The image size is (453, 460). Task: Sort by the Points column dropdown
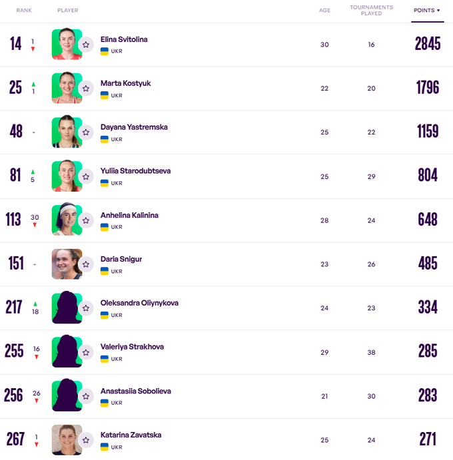pos(427,11)
